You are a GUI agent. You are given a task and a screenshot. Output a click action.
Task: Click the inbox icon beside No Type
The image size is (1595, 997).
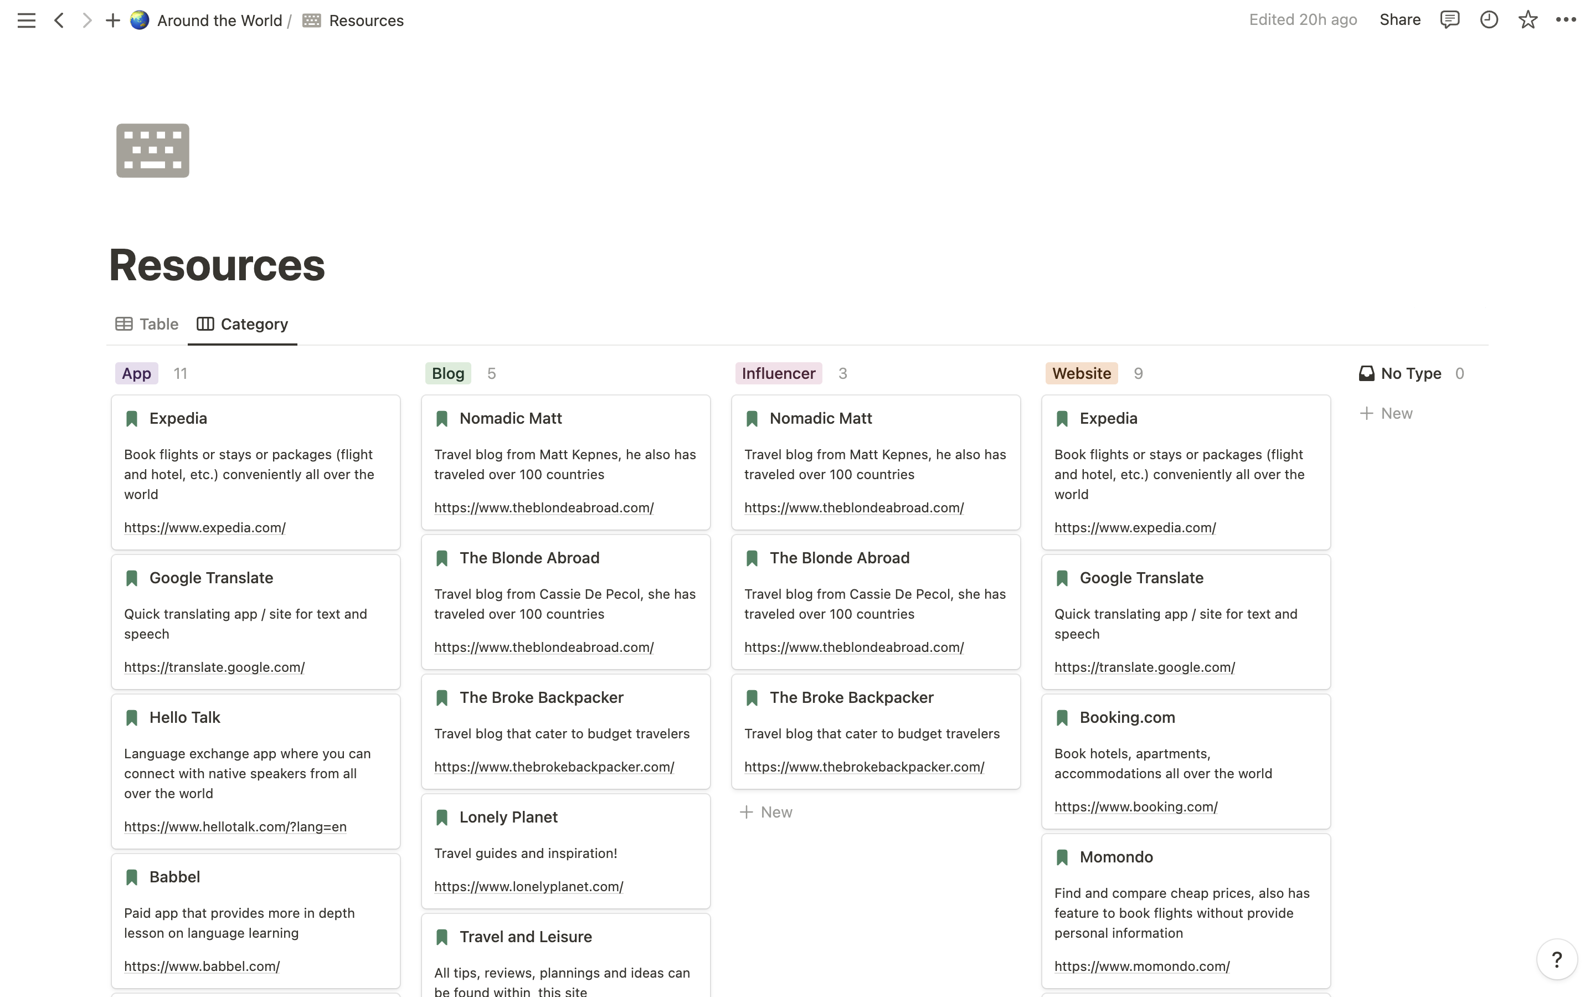click(1367, 373)
